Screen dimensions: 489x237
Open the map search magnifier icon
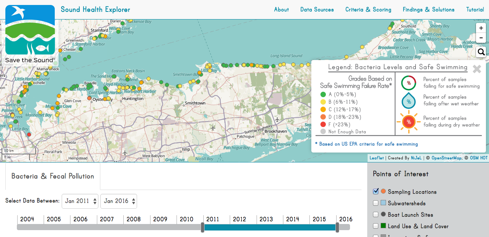(x=481, y=52)
